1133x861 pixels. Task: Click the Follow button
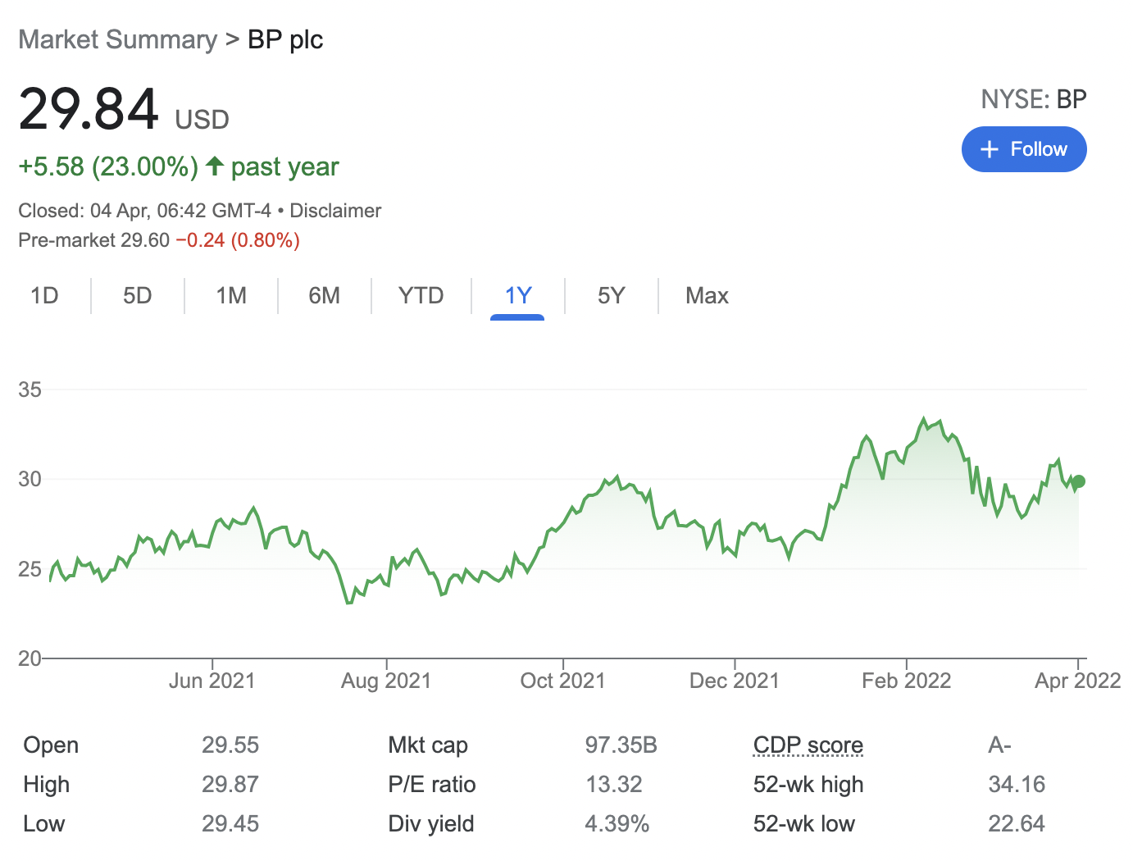pos(1024,149)
